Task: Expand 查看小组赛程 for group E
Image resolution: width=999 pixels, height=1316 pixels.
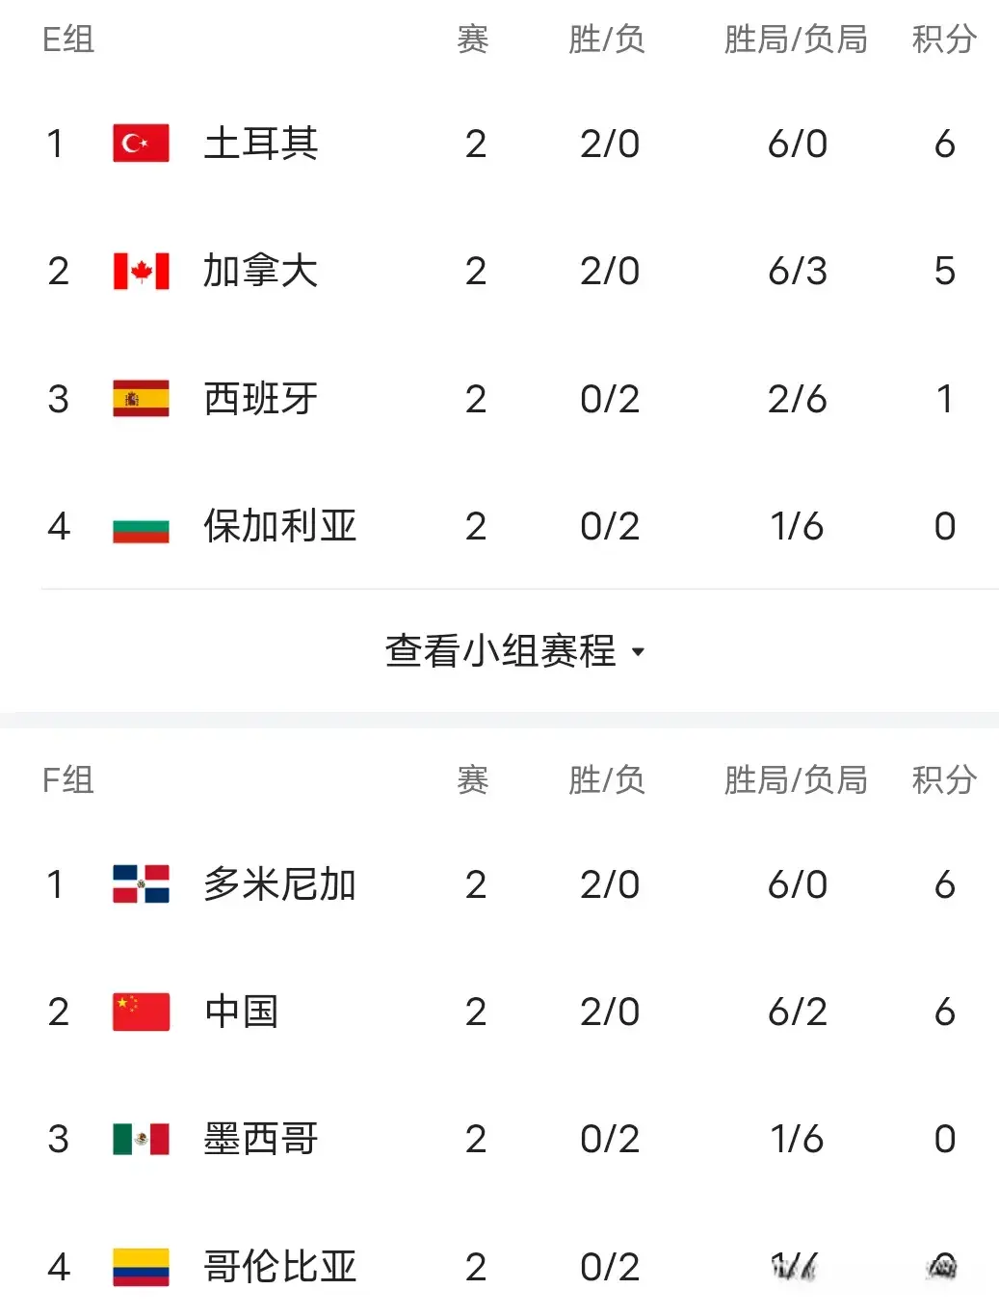Action: tap(501, 651)
